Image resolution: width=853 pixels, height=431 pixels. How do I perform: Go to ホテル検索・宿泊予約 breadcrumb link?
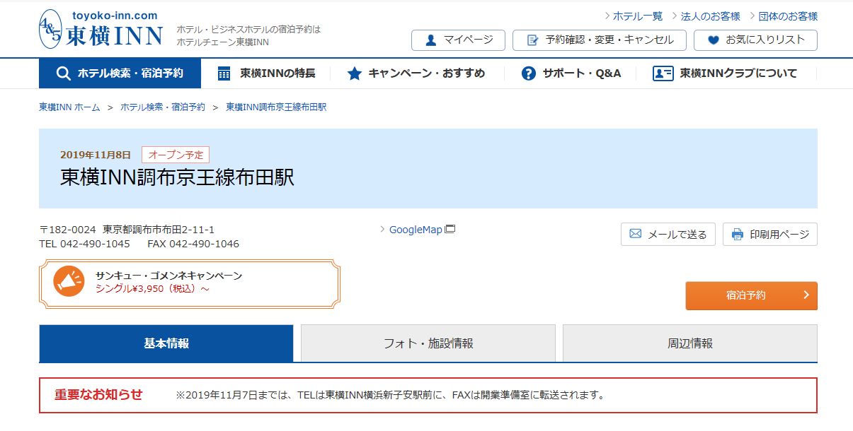pos(163,107)
